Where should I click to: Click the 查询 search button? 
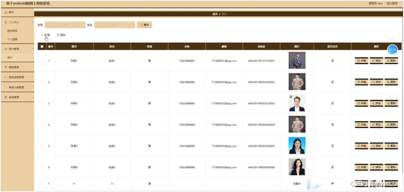click(144, 25)
